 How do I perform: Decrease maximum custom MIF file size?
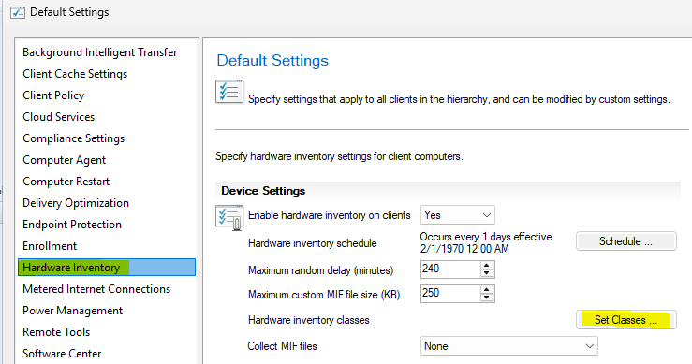click(x=487, y=298)
